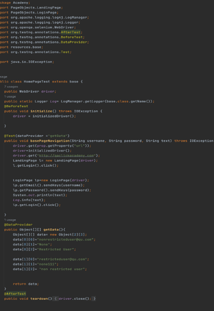Click the System.out.println(text) line

tap(40, 195)
